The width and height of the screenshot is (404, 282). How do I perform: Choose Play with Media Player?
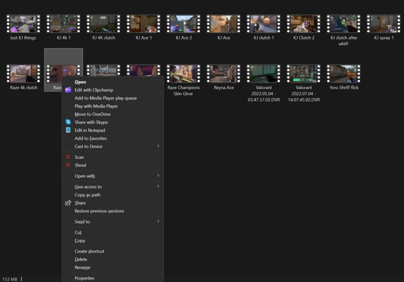pyautogui.click(x=96, y=106)
